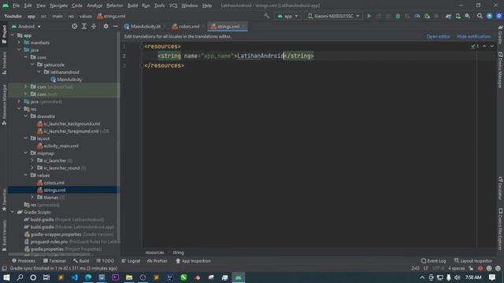Open Resource Manager side panel
Image resolution: width=504 pixels, height=283 pixels.
click(x=4, y=105)
